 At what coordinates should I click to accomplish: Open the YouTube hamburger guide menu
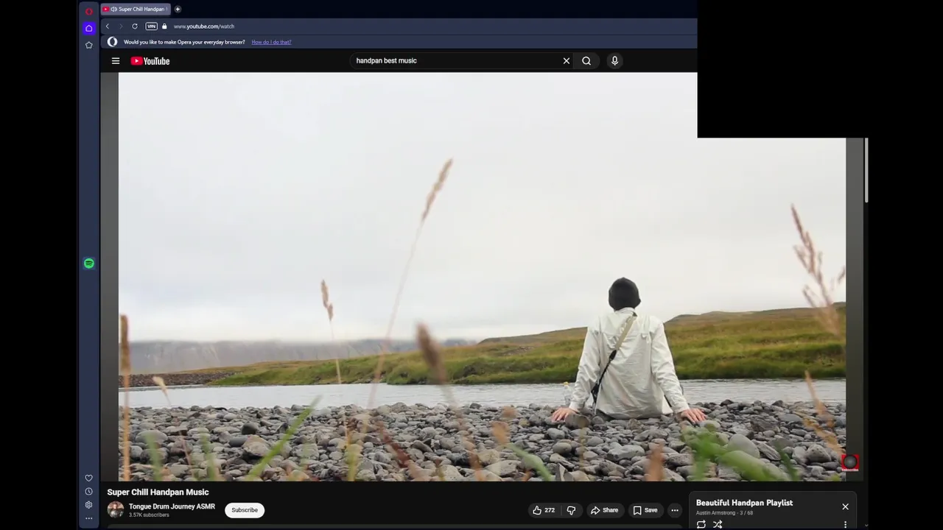(116, 61)
